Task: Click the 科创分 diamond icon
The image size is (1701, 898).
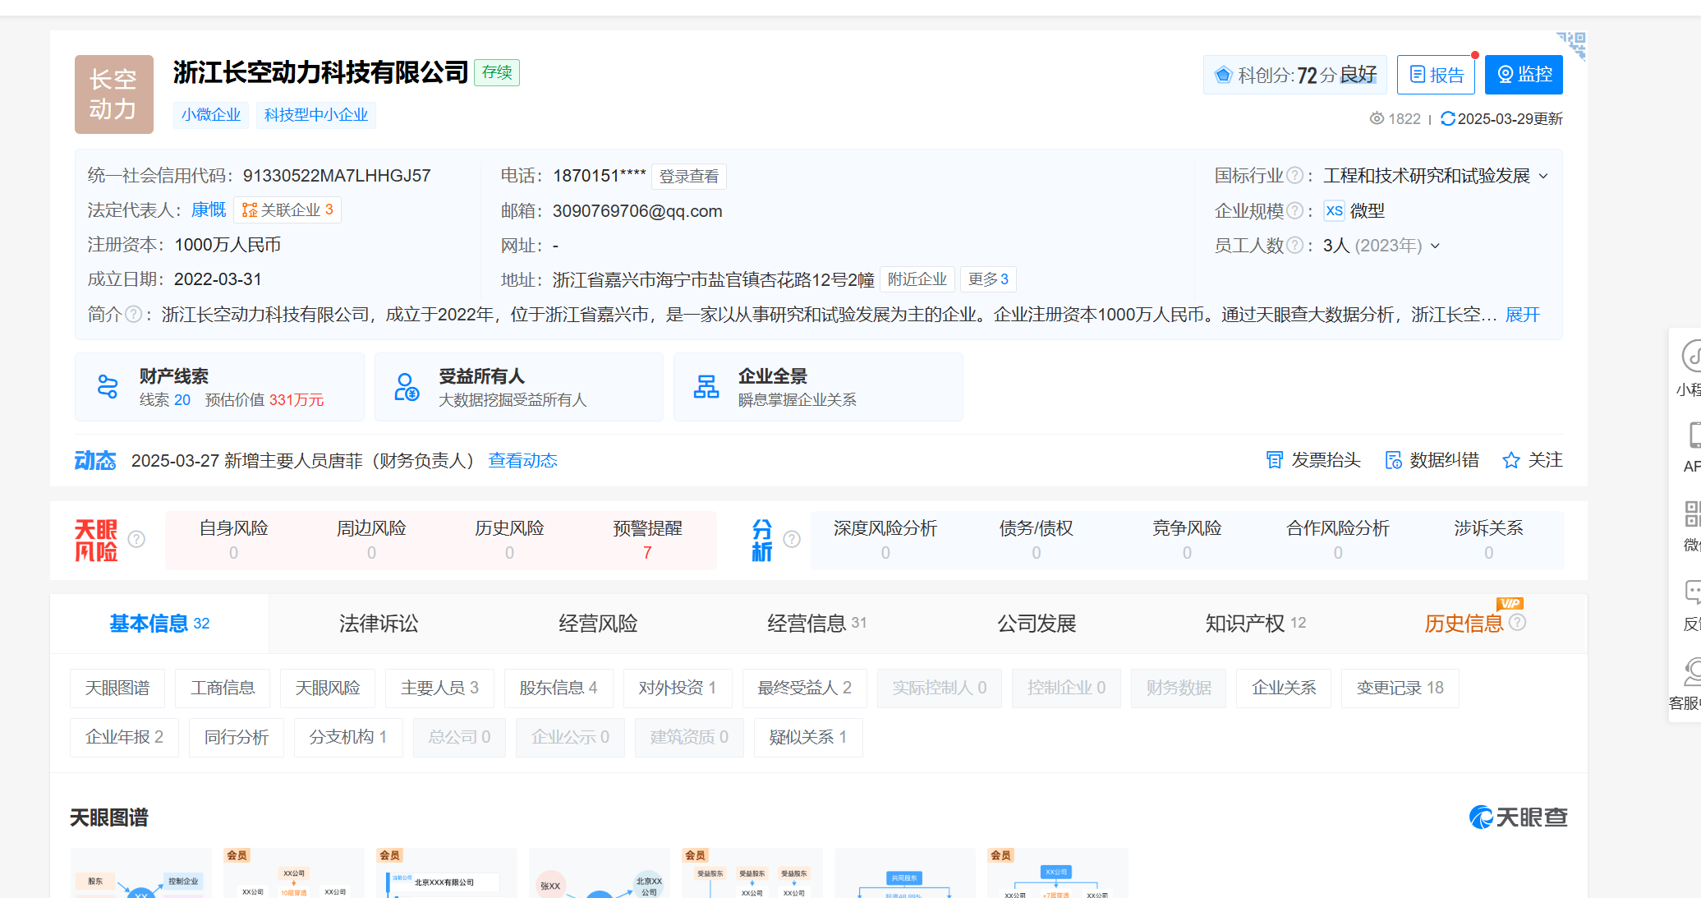Action: click(x=1223, y=75)
